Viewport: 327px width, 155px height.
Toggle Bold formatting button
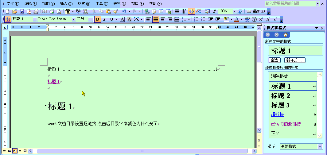click(x=98, y=19)
